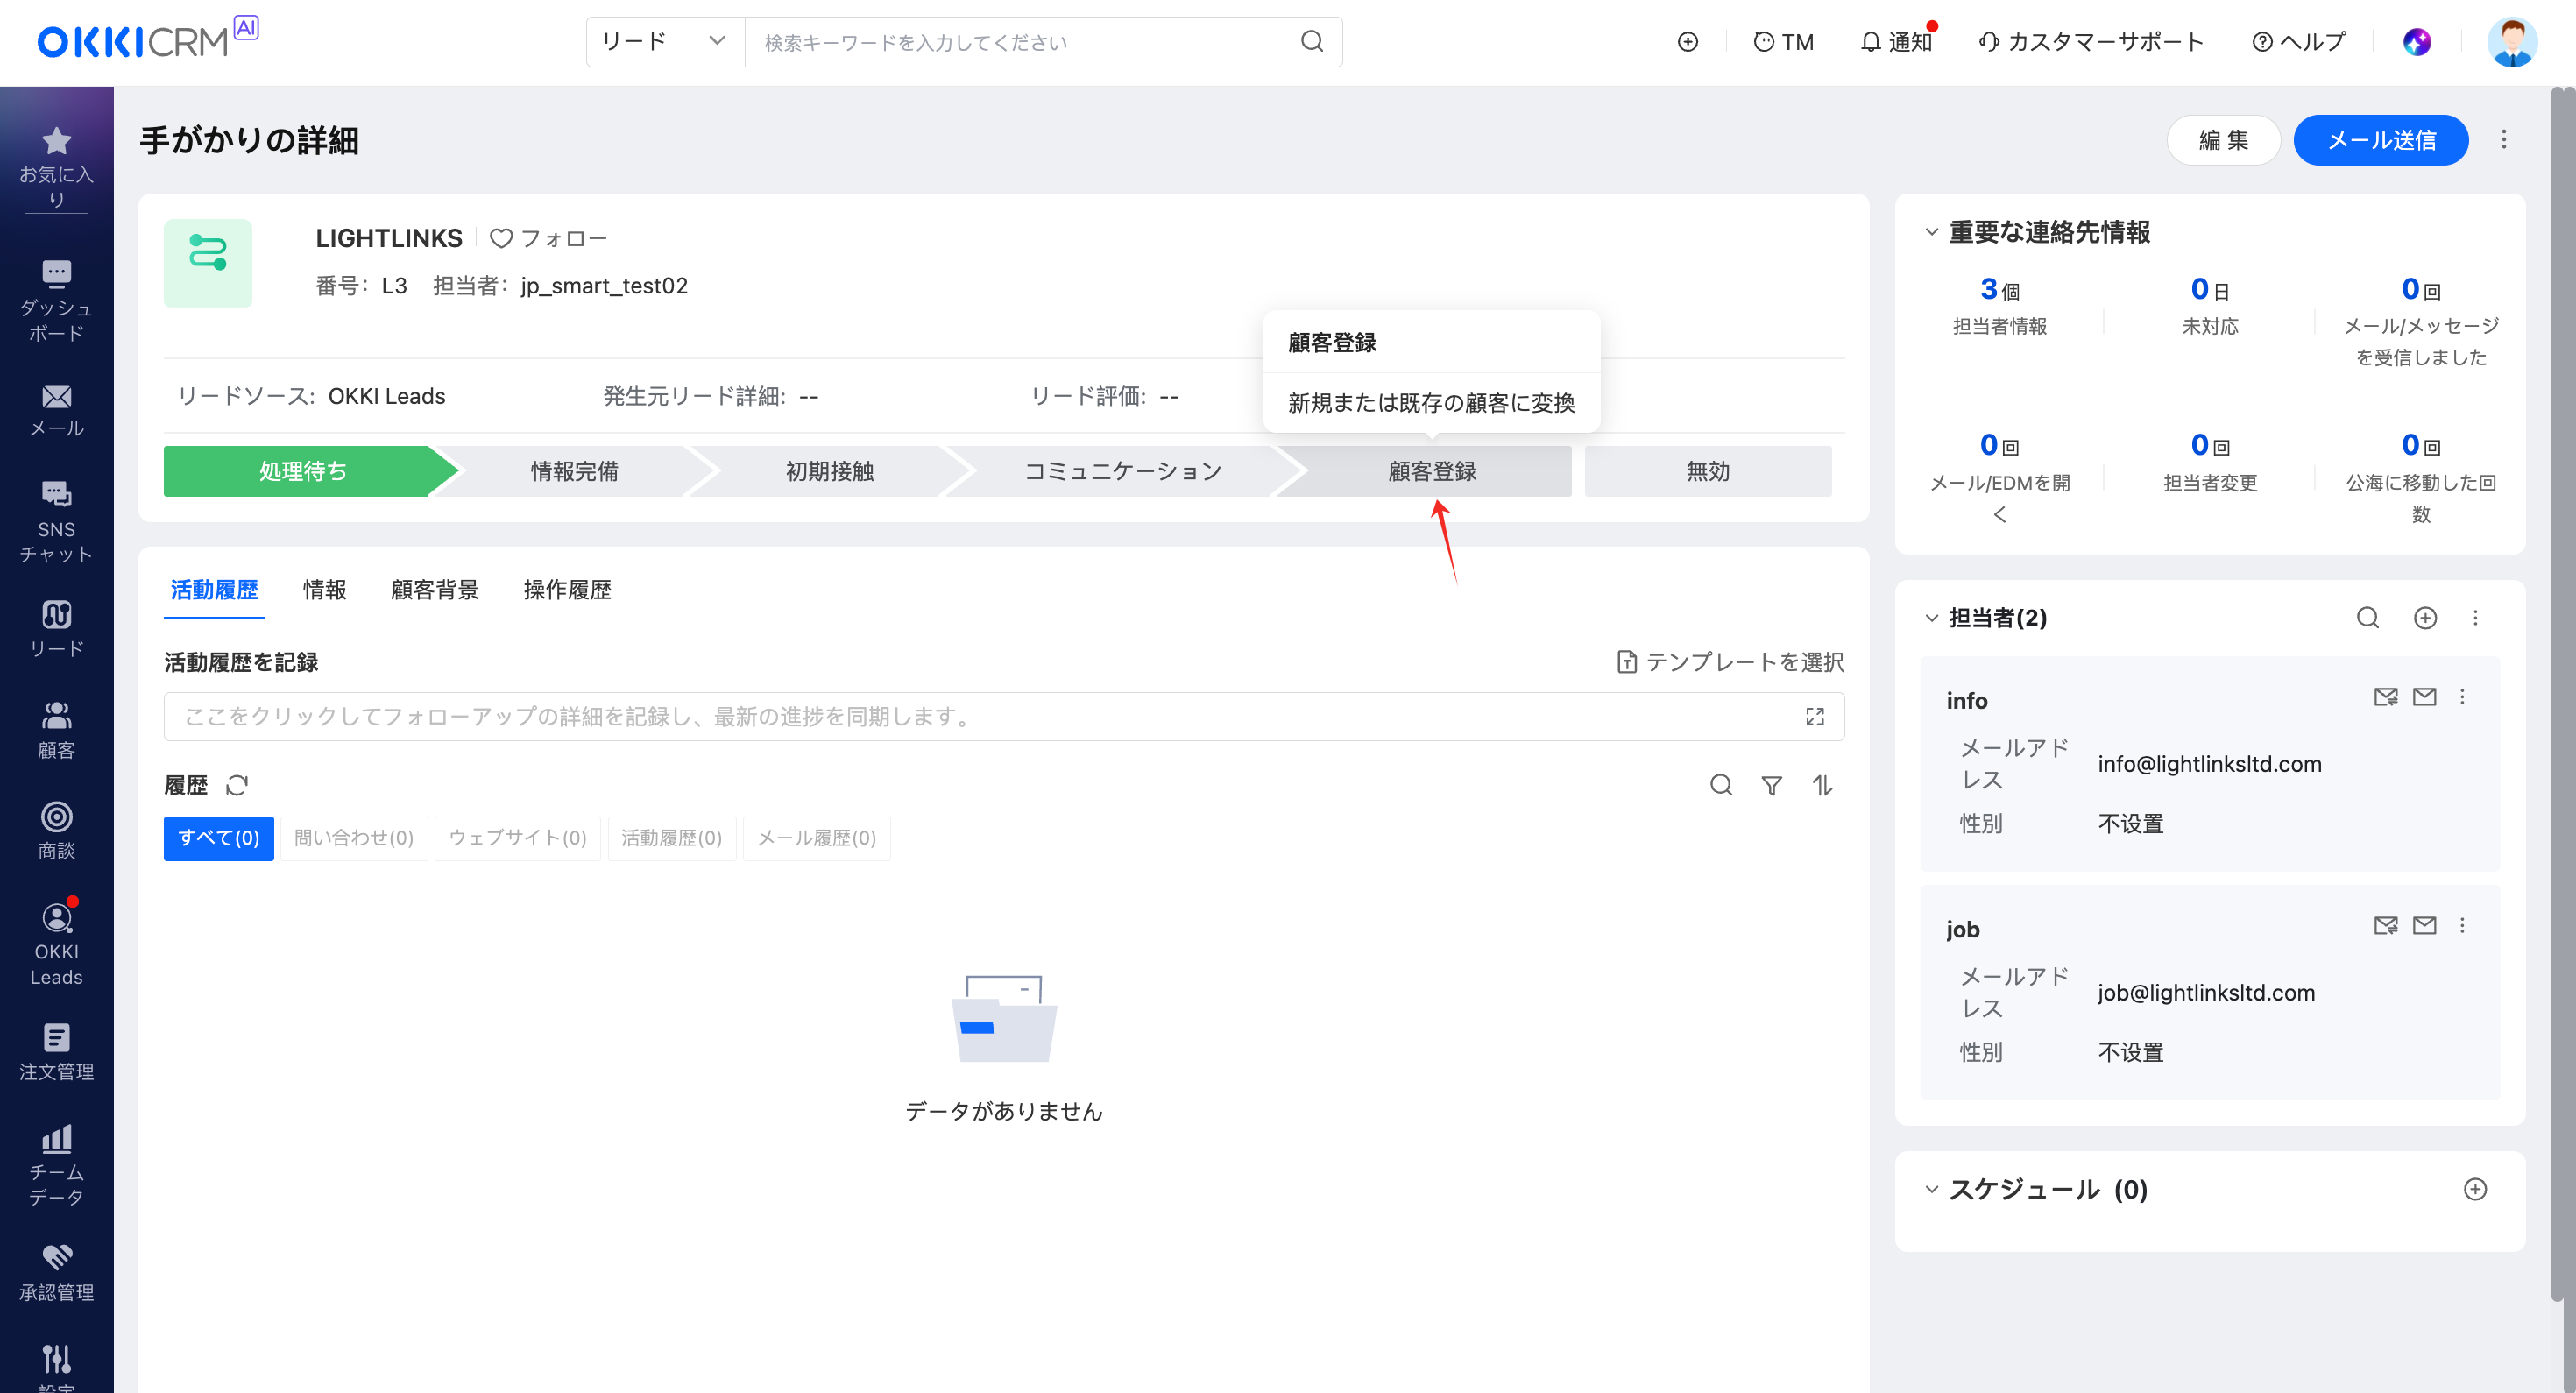The height and width of the screenshot is (1393, 2576).
Task: Filter the 履歴 history entries
Action: pos(1771,786)
